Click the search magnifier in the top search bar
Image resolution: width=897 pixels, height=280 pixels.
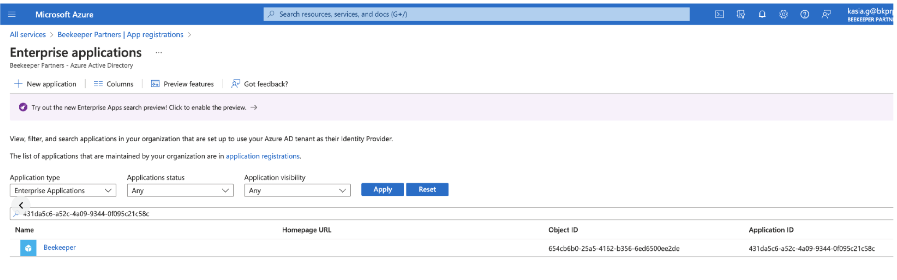tap(271, 14)
